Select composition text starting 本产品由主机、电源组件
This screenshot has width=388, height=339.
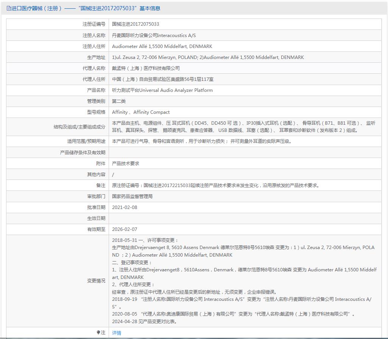tap(243, 127)
